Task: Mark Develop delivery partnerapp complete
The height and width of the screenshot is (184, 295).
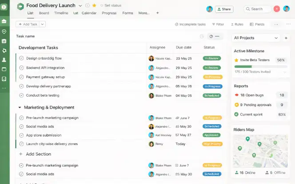Action: click(21, 86)
